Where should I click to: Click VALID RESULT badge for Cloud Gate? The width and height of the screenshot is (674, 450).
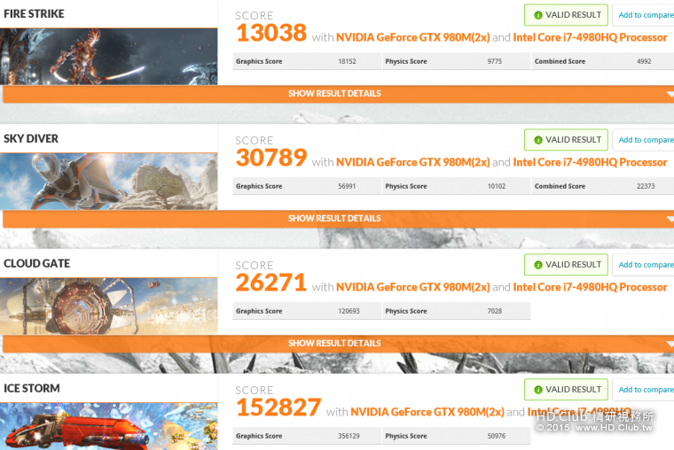pos(566,265)
